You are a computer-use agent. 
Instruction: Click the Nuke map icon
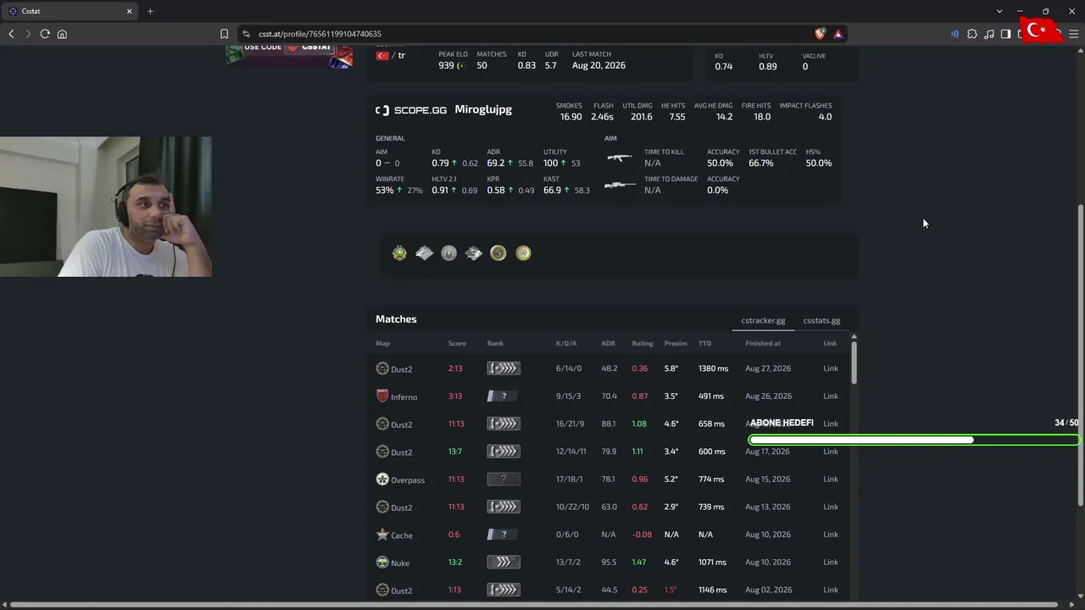tap(382, 563)
